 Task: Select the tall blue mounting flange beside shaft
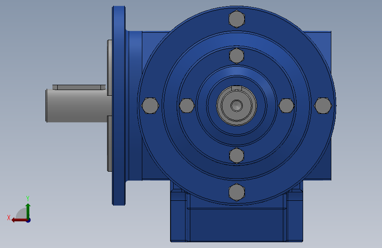[119, 105]
